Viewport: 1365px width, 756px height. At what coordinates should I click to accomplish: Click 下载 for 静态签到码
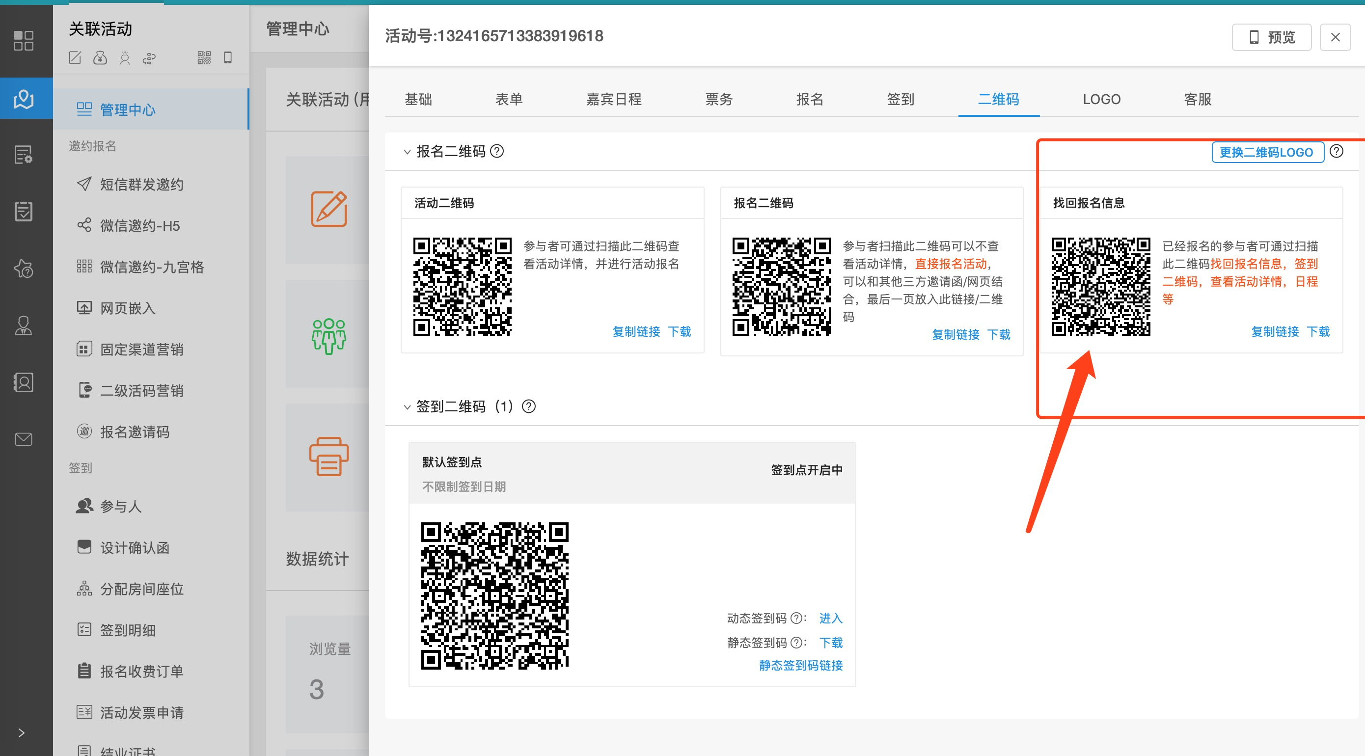tap(830, 643)
